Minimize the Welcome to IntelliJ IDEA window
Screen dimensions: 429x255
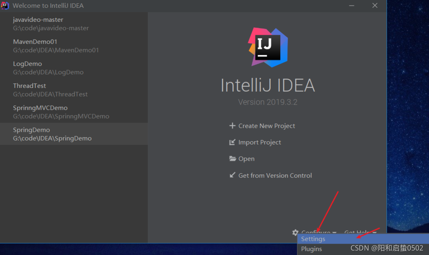click(x=351, y=6)
